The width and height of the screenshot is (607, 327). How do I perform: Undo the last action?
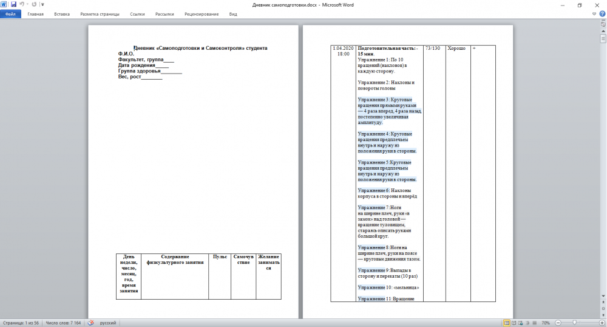pyautogui.click(x=22, y=4)
